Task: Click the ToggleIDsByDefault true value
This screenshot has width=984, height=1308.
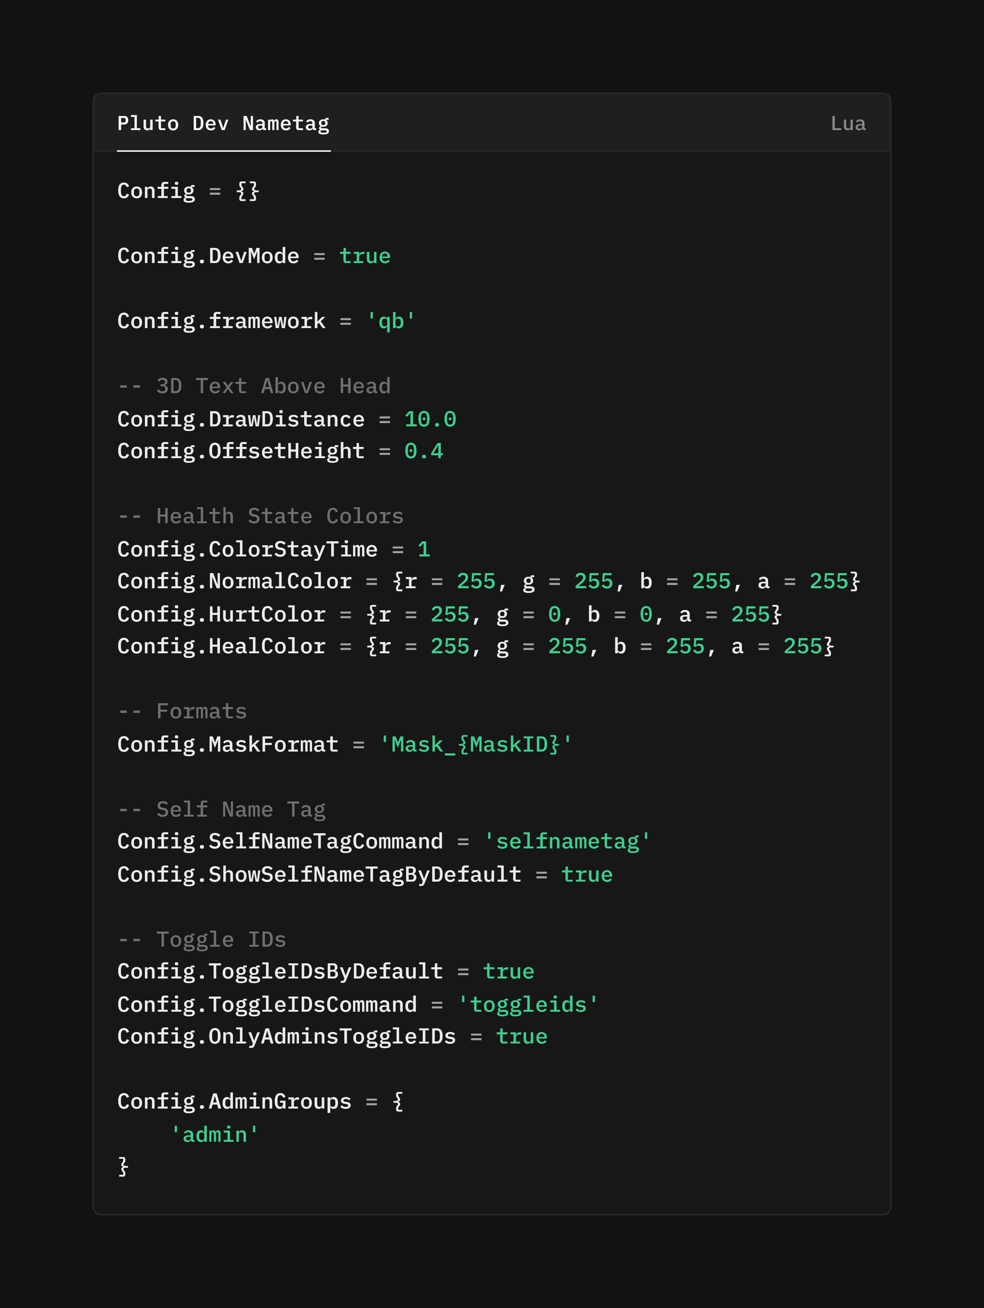Action: click(508, 972)
